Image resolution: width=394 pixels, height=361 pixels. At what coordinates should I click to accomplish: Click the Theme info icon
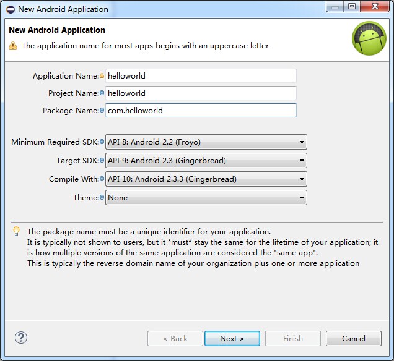point(102,197)
